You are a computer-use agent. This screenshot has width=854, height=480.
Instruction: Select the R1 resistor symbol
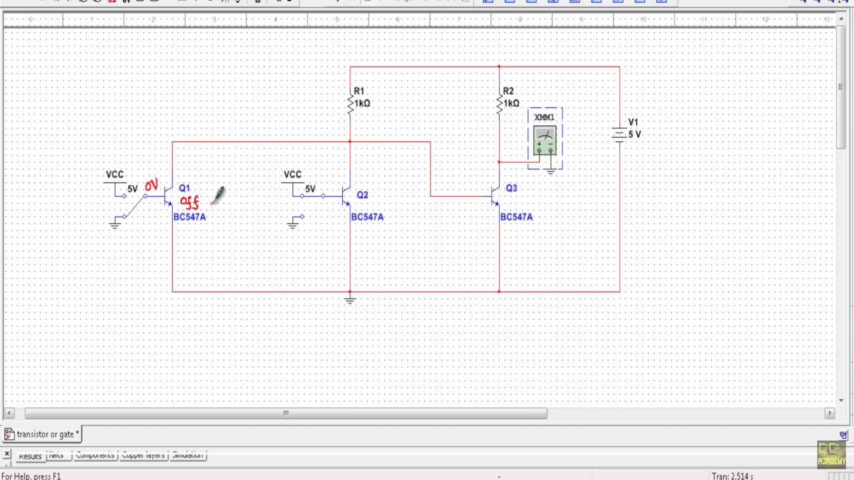(x=350, y=103)
